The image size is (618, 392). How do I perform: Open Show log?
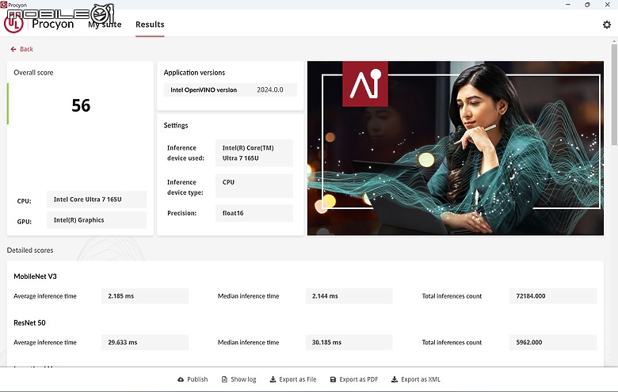[x=238, y=379]
